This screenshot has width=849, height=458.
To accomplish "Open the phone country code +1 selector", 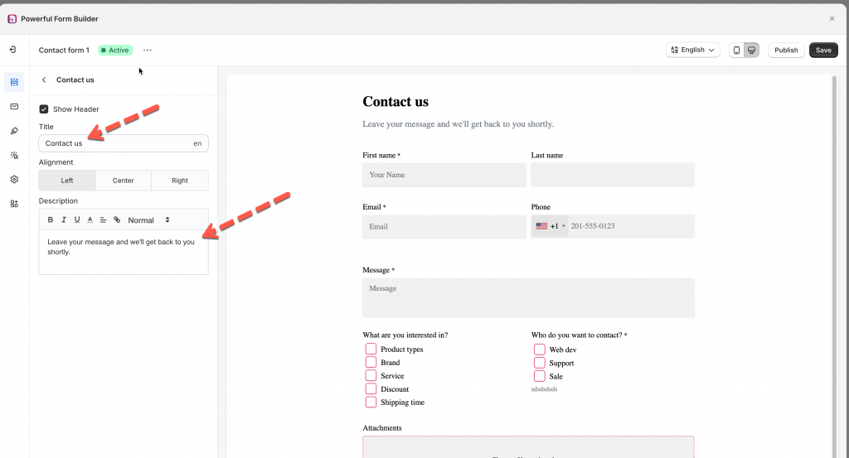I will click(550, 226).
